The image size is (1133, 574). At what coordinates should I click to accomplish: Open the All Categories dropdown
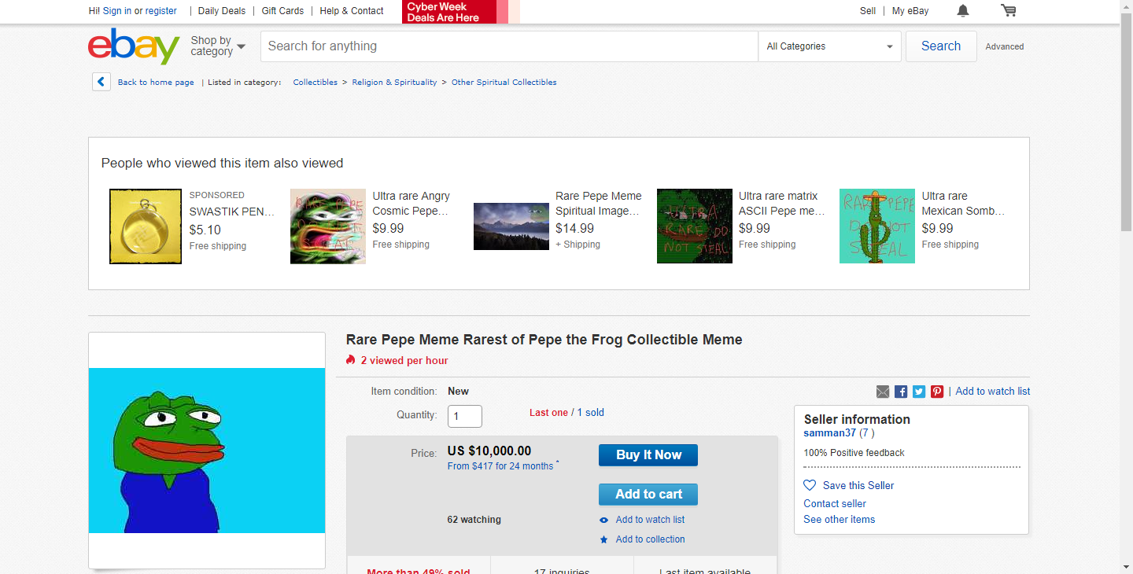pos(829,46)
